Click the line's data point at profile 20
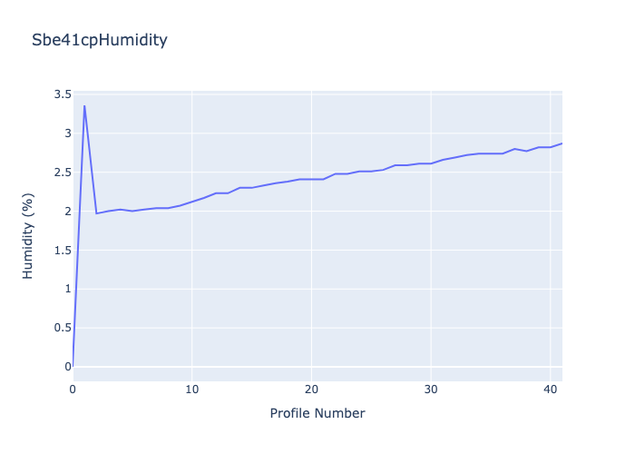The height and width of the screenshot is (454, 635). [311, 179]
